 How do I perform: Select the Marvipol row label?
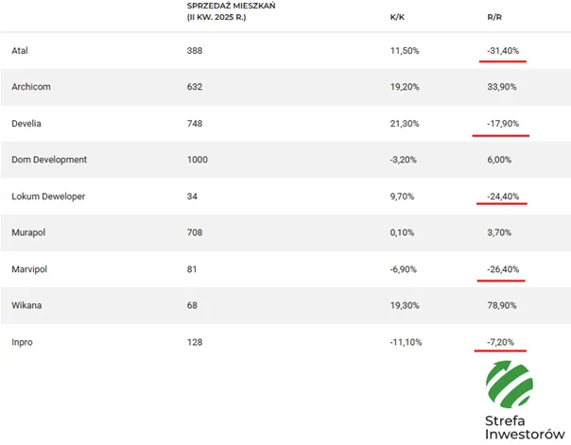(29, 269)
